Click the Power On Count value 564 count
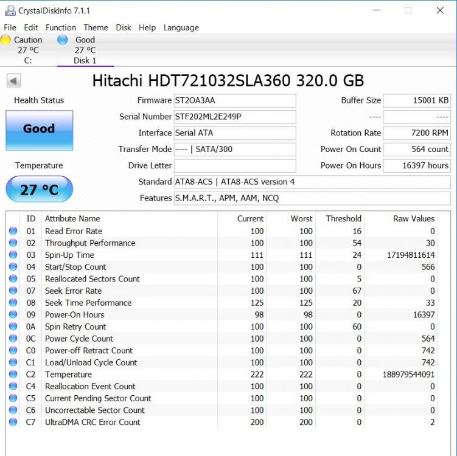Image resolution: width=457 pixels, height=456 pixels. (417, 150)
